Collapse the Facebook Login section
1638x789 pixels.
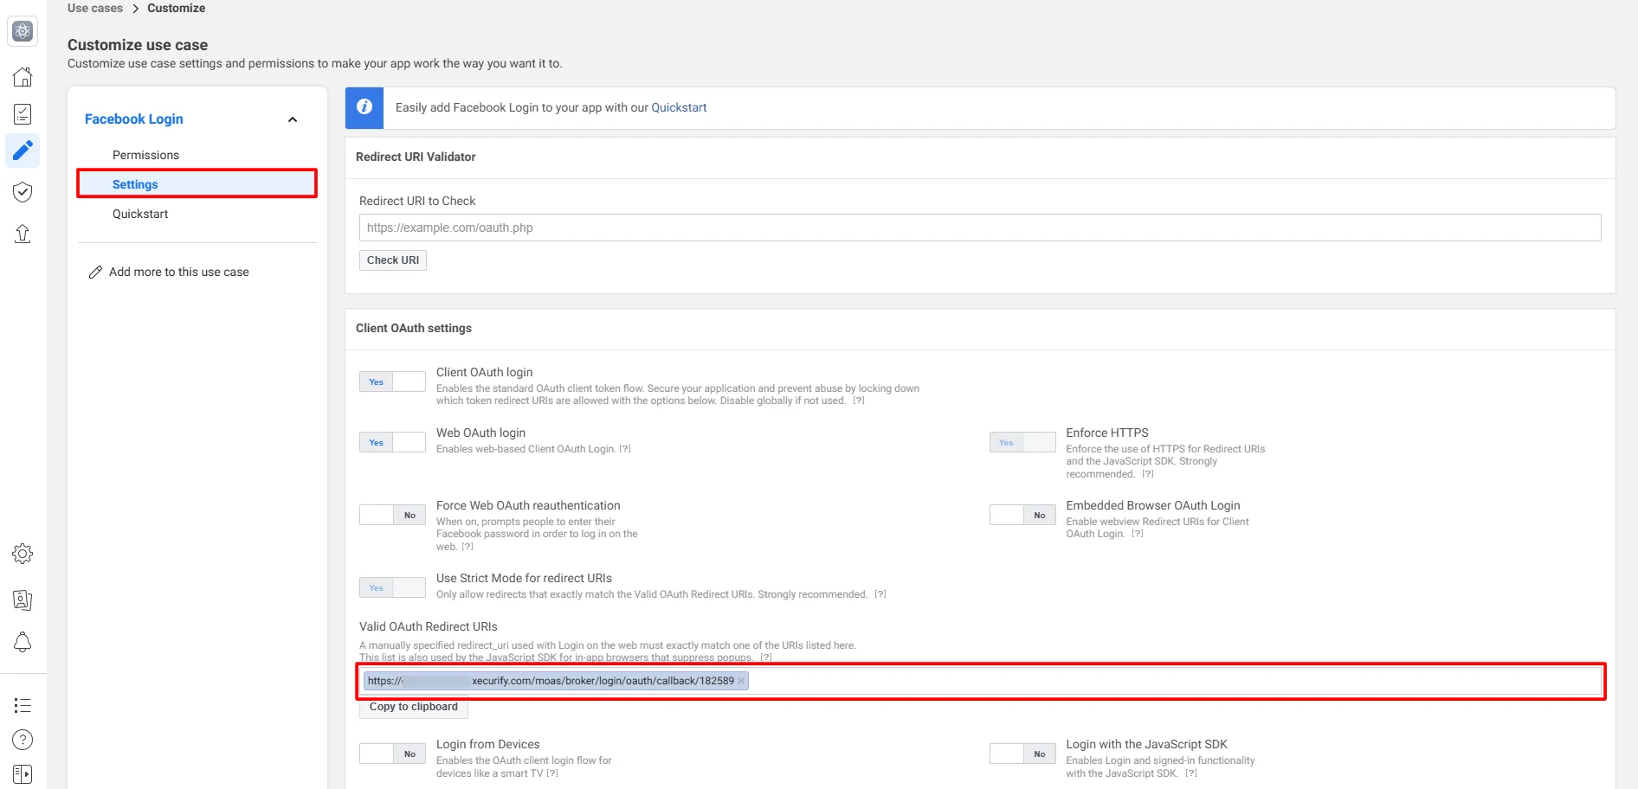click(x=292, y=119)
